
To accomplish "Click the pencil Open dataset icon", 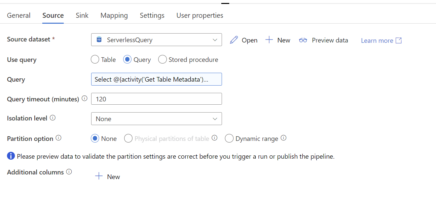I will (x=234, y=40).
